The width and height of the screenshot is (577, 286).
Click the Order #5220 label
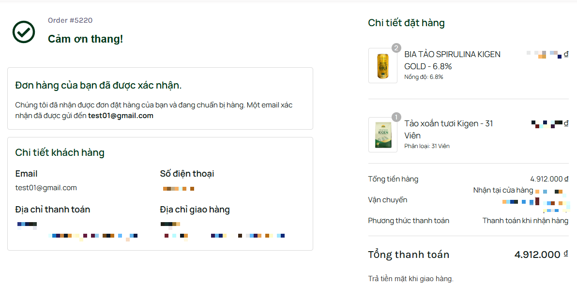pyautogui.click(x=70, y=20)
